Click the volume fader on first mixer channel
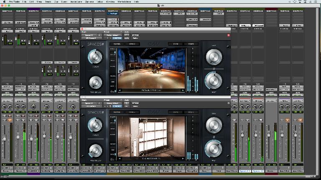321x180 pixels. point(4,138)
